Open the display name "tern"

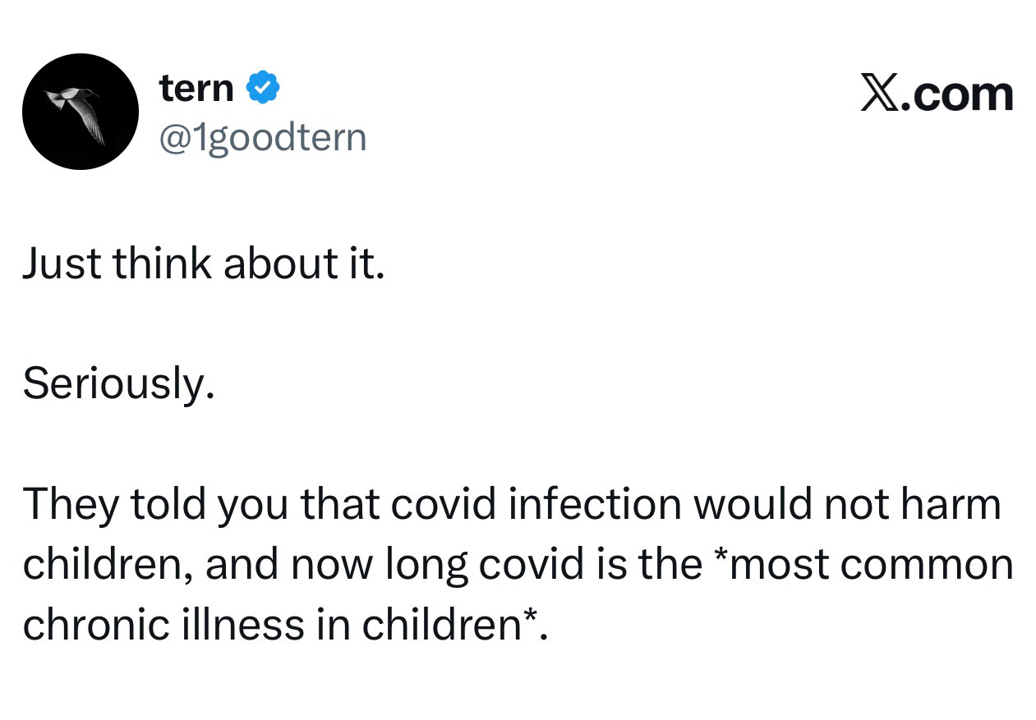[196, 88]
